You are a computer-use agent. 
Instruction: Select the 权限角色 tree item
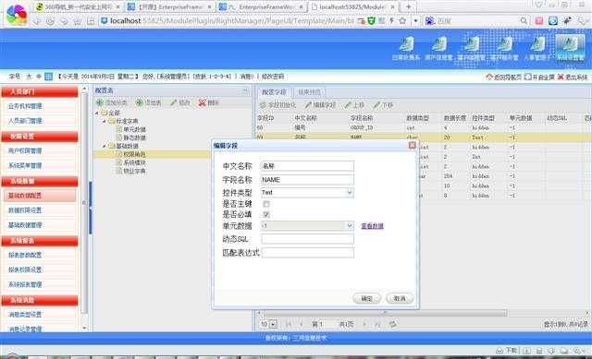click(134, 154)
